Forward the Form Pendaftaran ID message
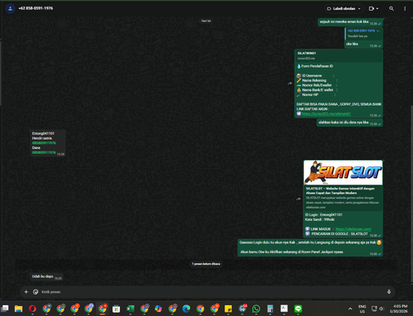Screen dimensions: 413x316 [x=290, y=83]
